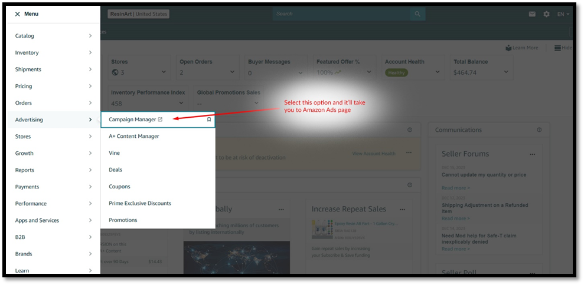Select Advertising in the side menu
Screen dimensions: 584x285
pos(54,120)
